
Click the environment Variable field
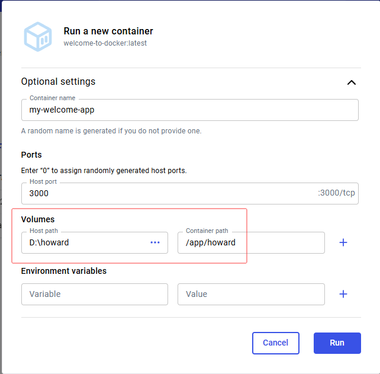pyautogui.click(x=95, y=294)
